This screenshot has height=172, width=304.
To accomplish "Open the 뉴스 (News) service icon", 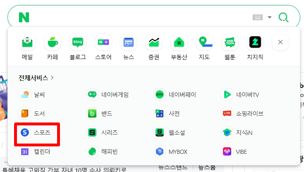I will 129,42.
